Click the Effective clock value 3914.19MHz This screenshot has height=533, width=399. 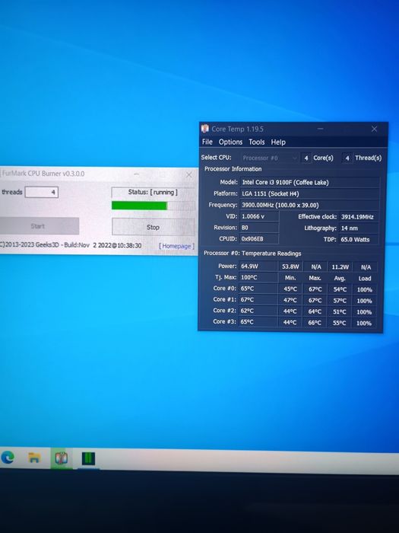[x=359, y=217]
